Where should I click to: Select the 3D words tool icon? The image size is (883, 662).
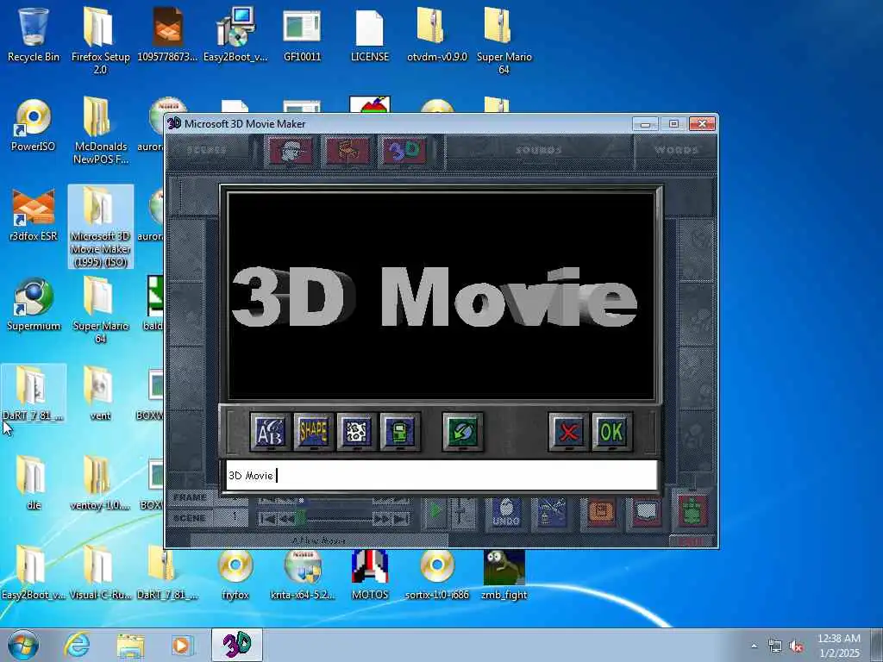point(404,150)
